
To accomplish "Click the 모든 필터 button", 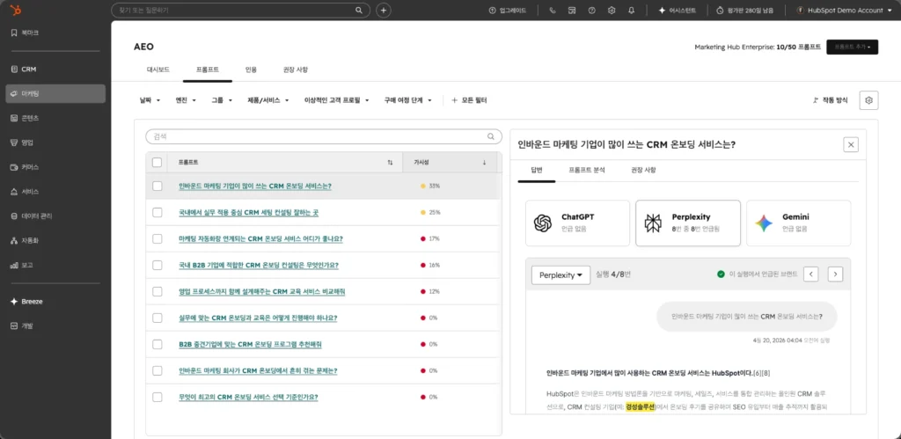I will pos(470,100).
